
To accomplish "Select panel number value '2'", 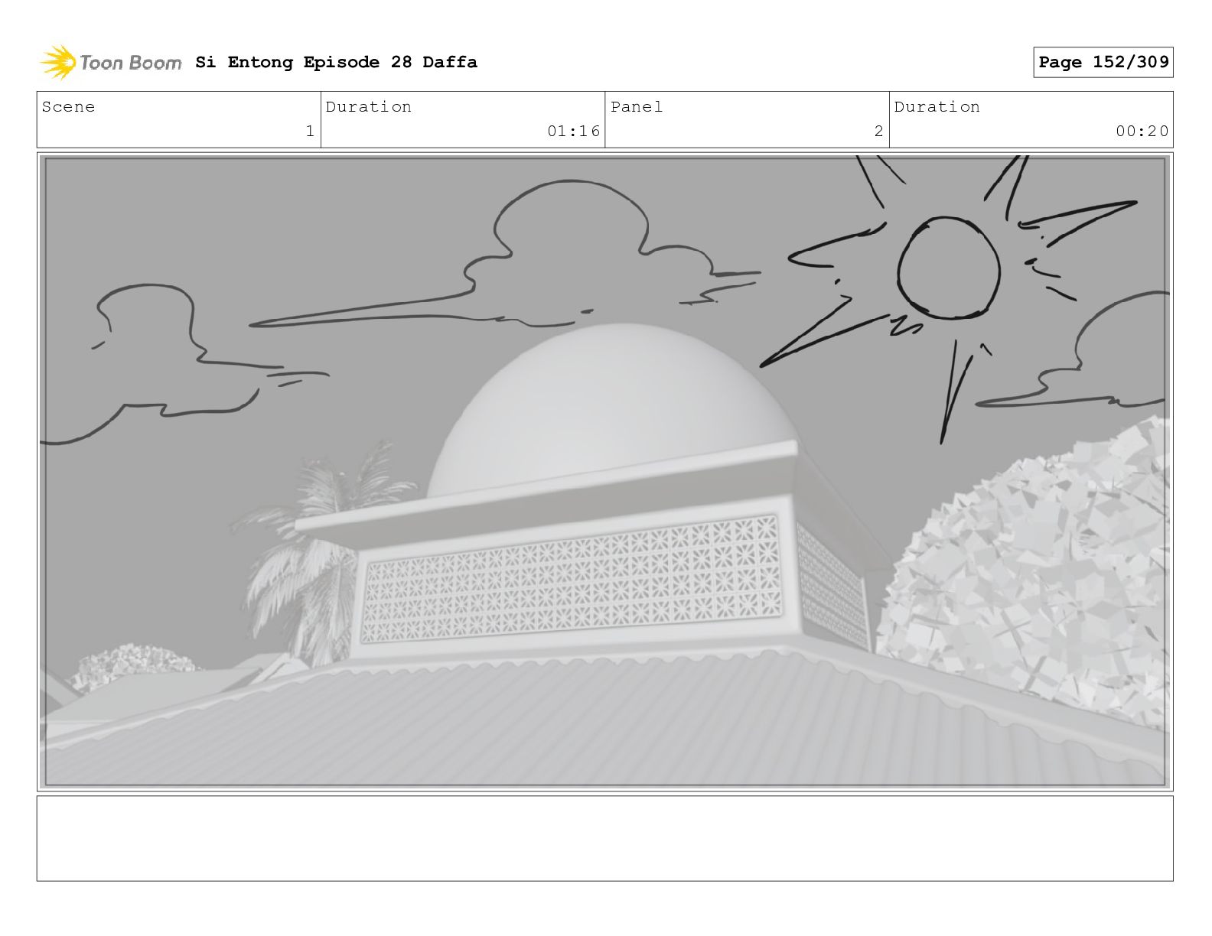I will (x=879, y=132).
